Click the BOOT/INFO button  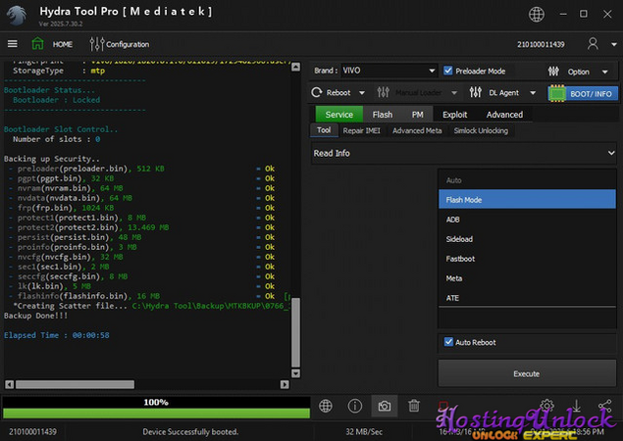583,93
